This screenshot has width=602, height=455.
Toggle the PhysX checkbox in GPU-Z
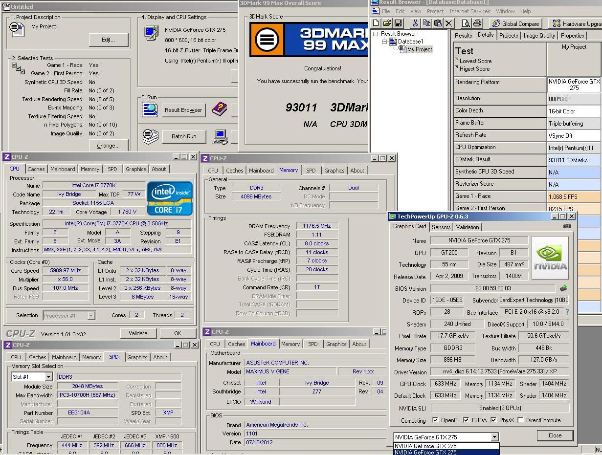coord(493,420)
